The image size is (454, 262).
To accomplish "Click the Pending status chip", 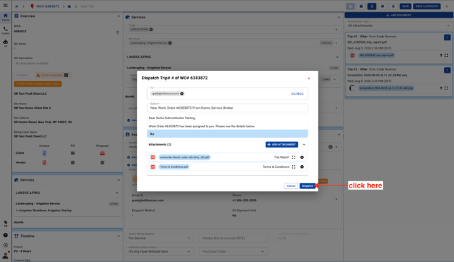I will click(22, 75).
